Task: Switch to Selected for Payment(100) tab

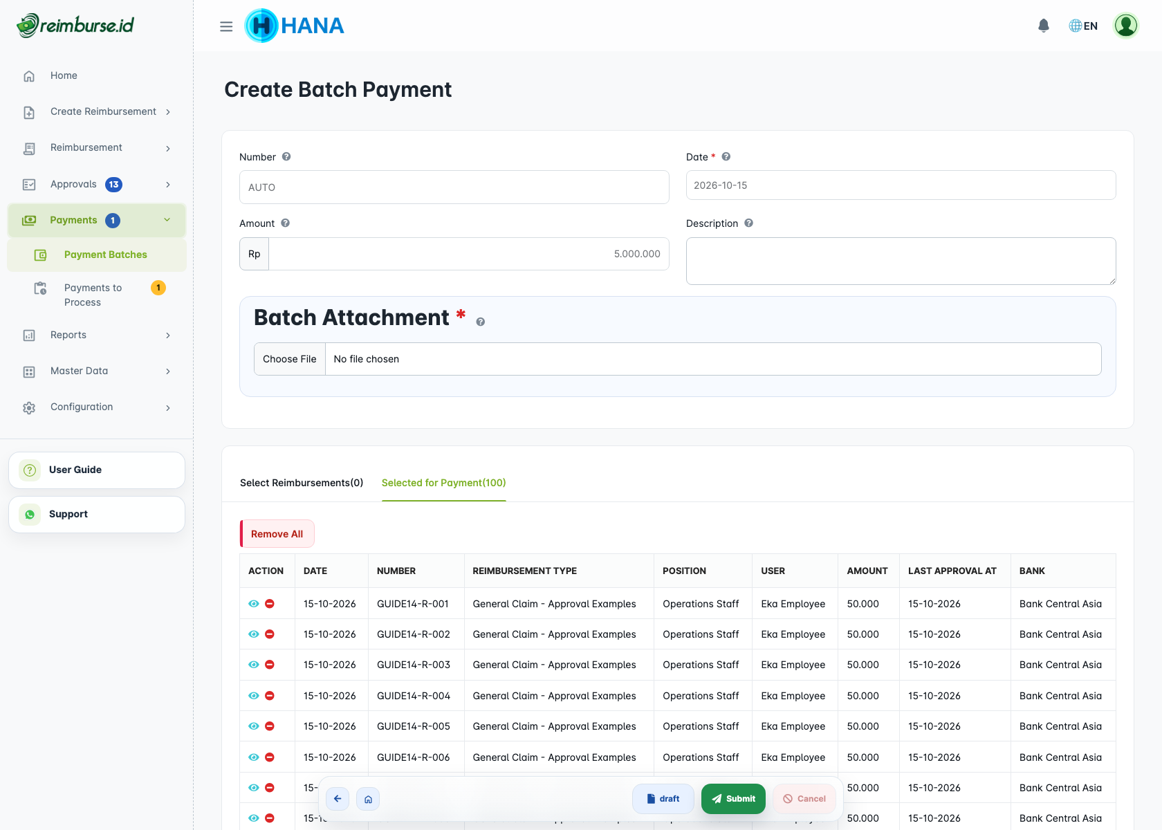Action: [x=444, y=483]
